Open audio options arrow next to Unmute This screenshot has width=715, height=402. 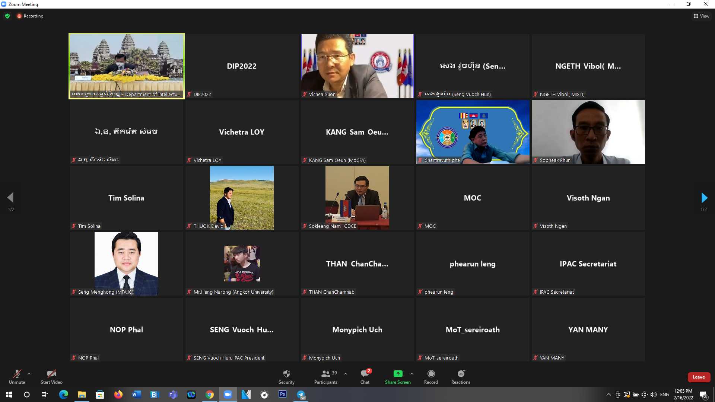[x=29, y=374]
